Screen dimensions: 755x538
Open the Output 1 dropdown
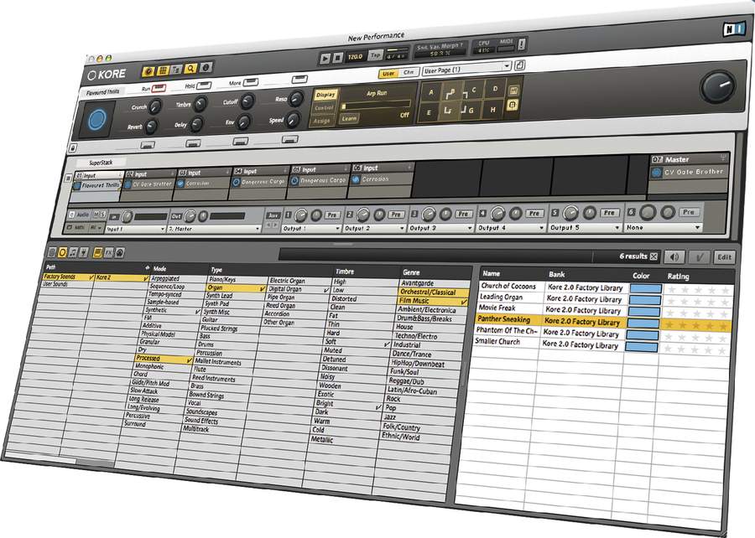click(x=311, y=229)
